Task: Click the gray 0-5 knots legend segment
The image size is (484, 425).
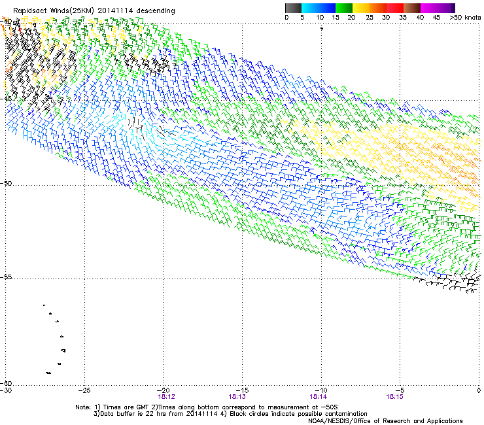Action: [293, 8]
